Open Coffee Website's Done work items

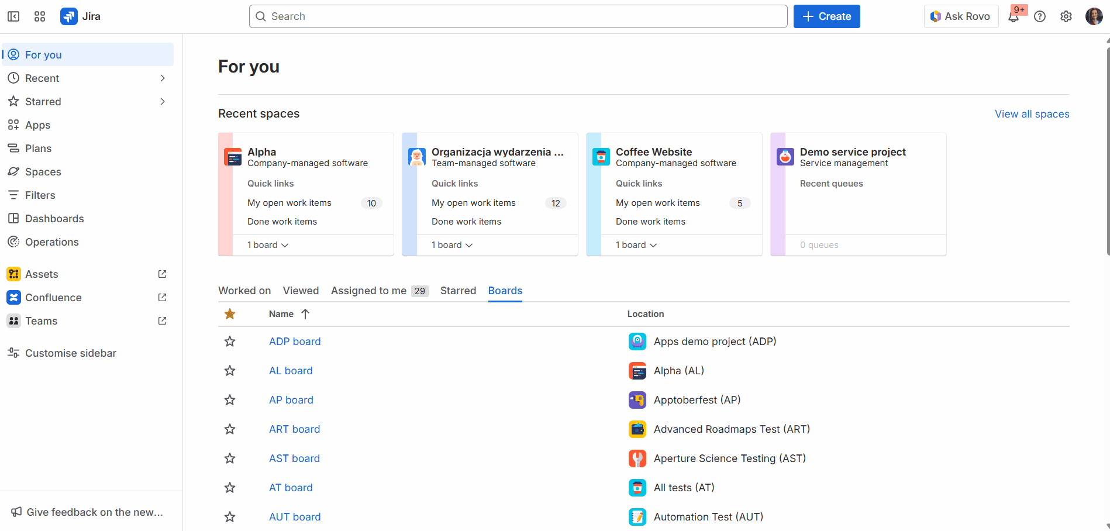tap(650, 221)
